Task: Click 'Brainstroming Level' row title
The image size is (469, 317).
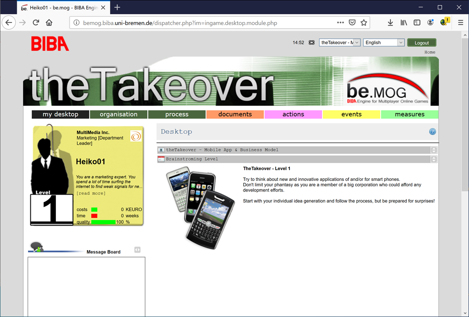Action: point(192,159)
